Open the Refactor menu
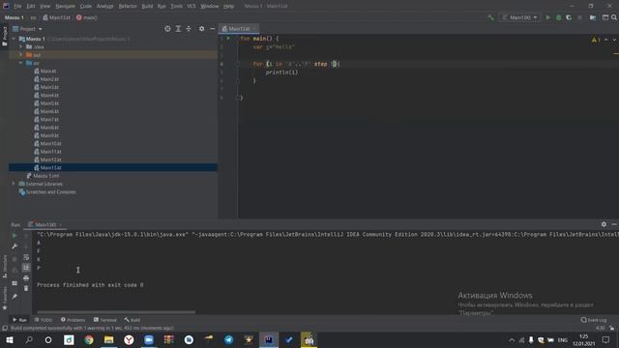Image resolution: width=619 pixels, height=348 pixels. 128,6
